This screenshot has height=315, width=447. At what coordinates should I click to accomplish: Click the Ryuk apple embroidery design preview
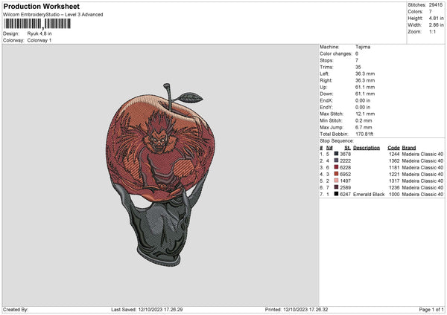click(160, 175)
